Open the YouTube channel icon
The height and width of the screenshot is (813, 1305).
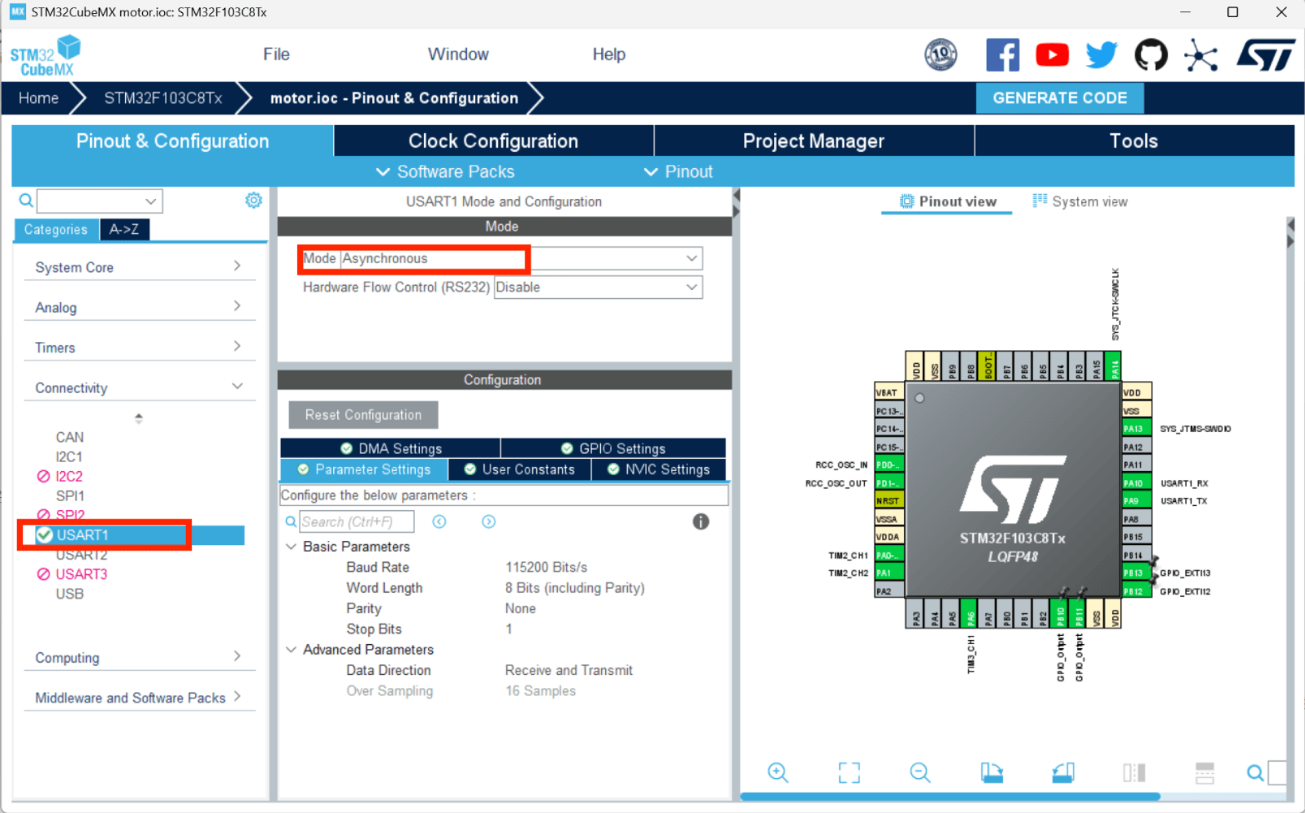click(x=1052, y=55)
